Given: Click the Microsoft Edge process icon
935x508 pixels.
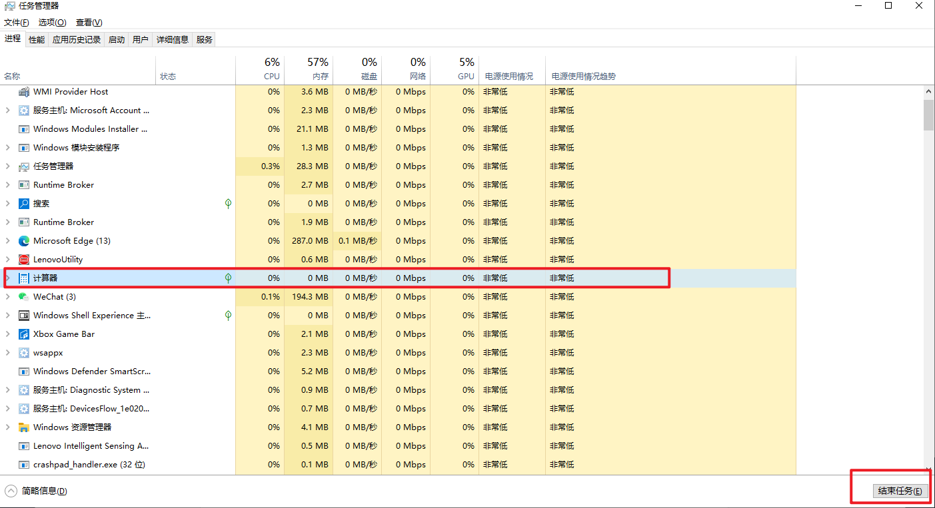Looking at the screenshot, I should [24, 241].
